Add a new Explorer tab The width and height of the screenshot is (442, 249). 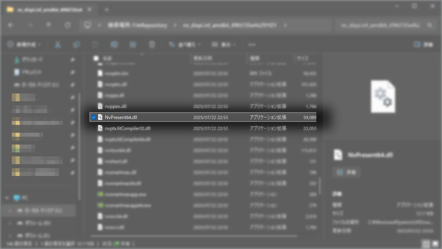(x=106, y=9)
